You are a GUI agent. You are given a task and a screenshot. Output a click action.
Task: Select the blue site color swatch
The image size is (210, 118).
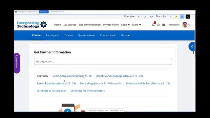click(182, 17)
